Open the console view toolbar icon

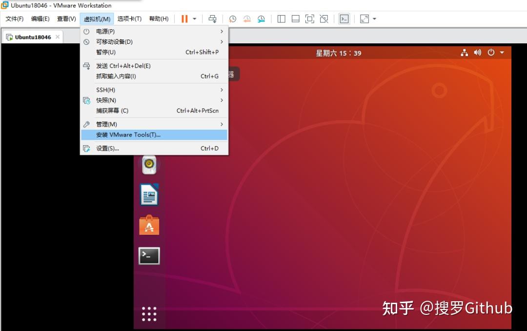tap(344, 19)
